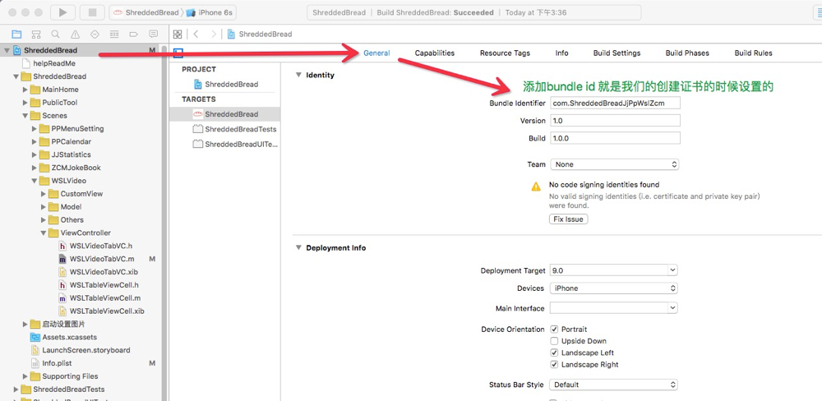
Task: Open the related items grid menu
Action: point(178,34)
